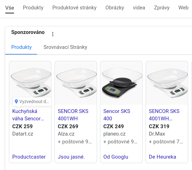Select the sponsored Produkty sub-tab
Image resolution: width=192 pixels, height=170 pixels.
tap(22, 47)
